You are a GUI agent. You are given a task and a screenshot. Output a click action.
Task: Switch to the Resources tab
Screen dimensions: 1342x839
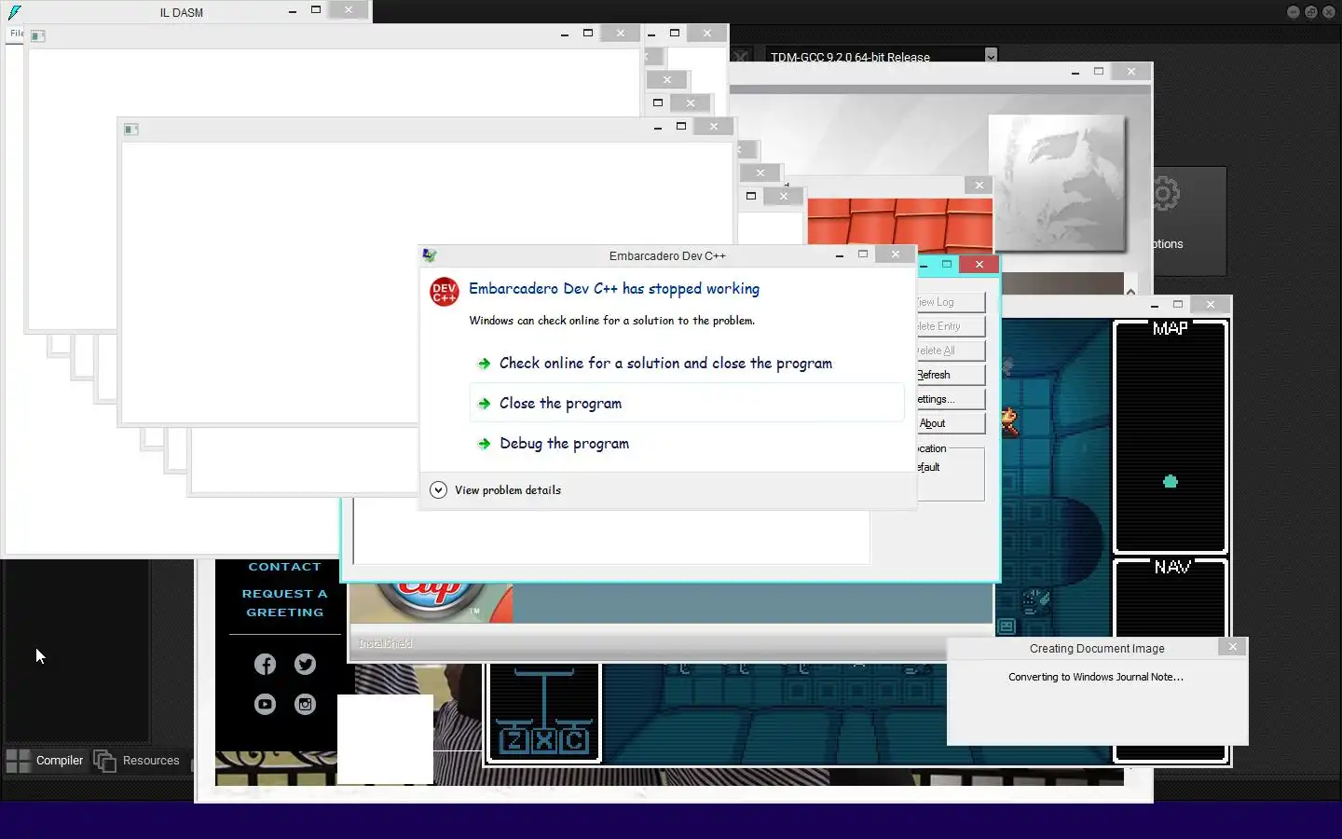tap(138, 761)
